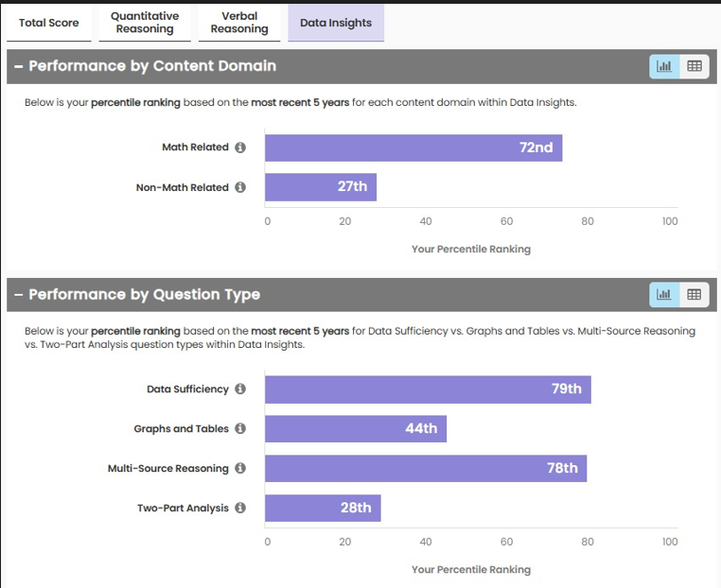Open Data Sufficiency info icon

click(240, 389)
